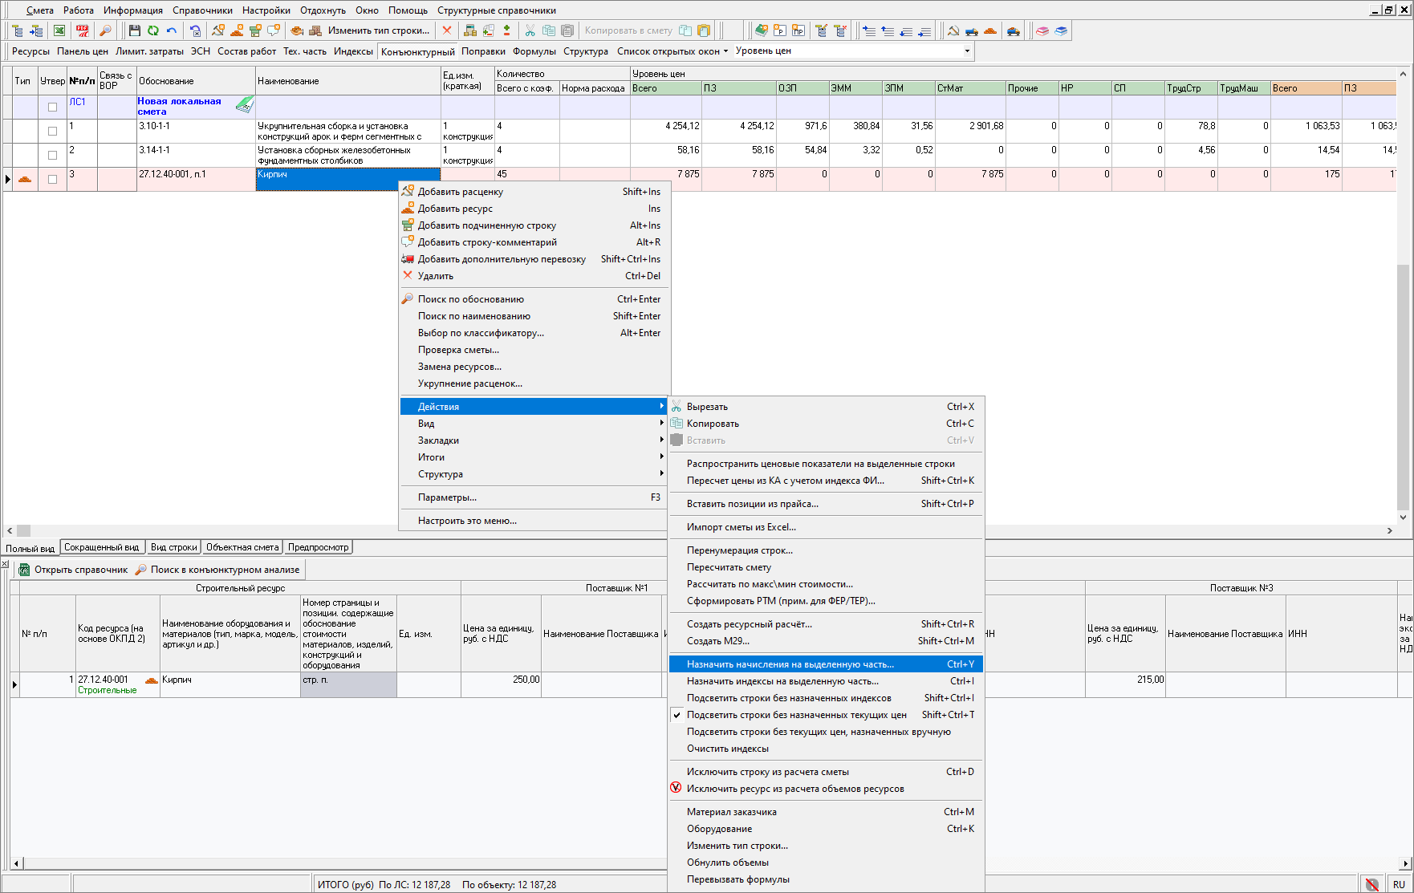Click Открыть справочник button
The height and width of the screenshot is (893, 1414).
pyautogui.click(x=73, y=570)
